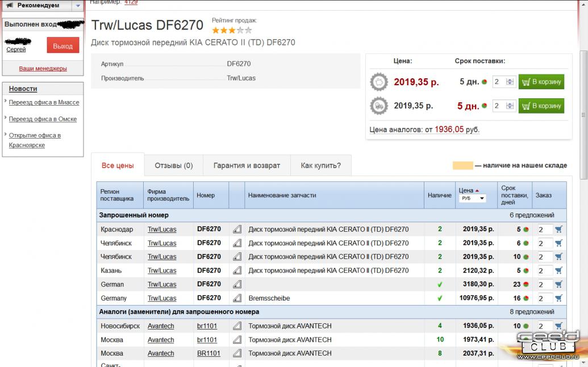
Task: Click the Рекомендуем megaphone icon
Action: pyautogui.click(x=9, y=5)
